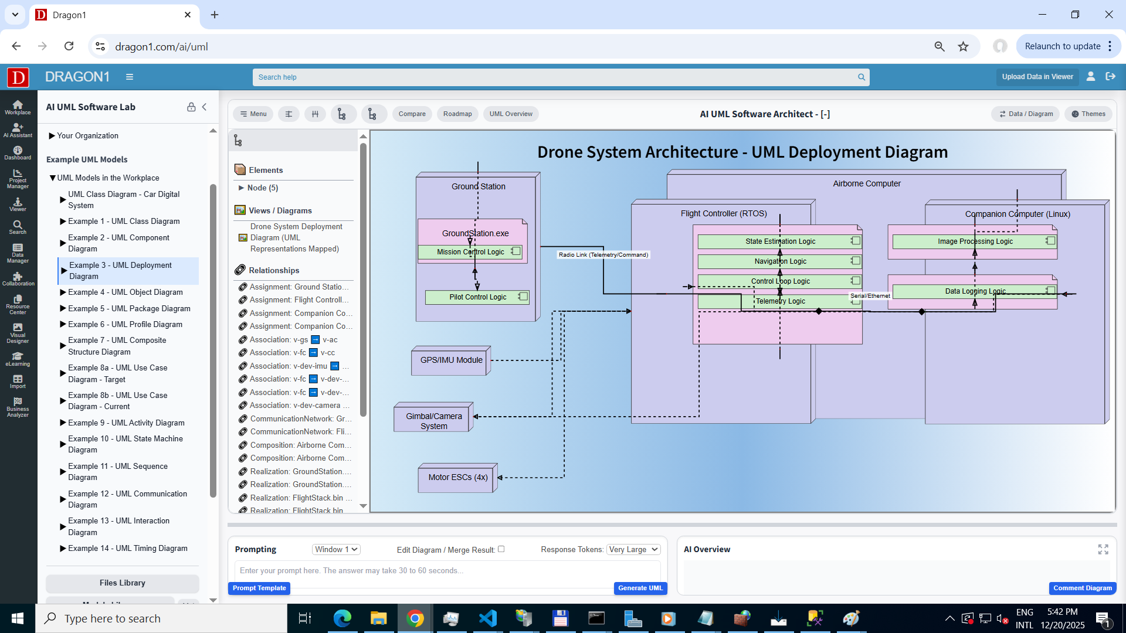Viewport: 1126px width, 633px height.
Task: Open the Menu toolbar button
Action: pos(253,114)
